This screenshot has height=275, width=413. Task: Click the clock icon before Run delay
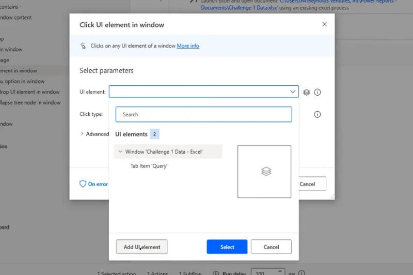tap(215, 273)
